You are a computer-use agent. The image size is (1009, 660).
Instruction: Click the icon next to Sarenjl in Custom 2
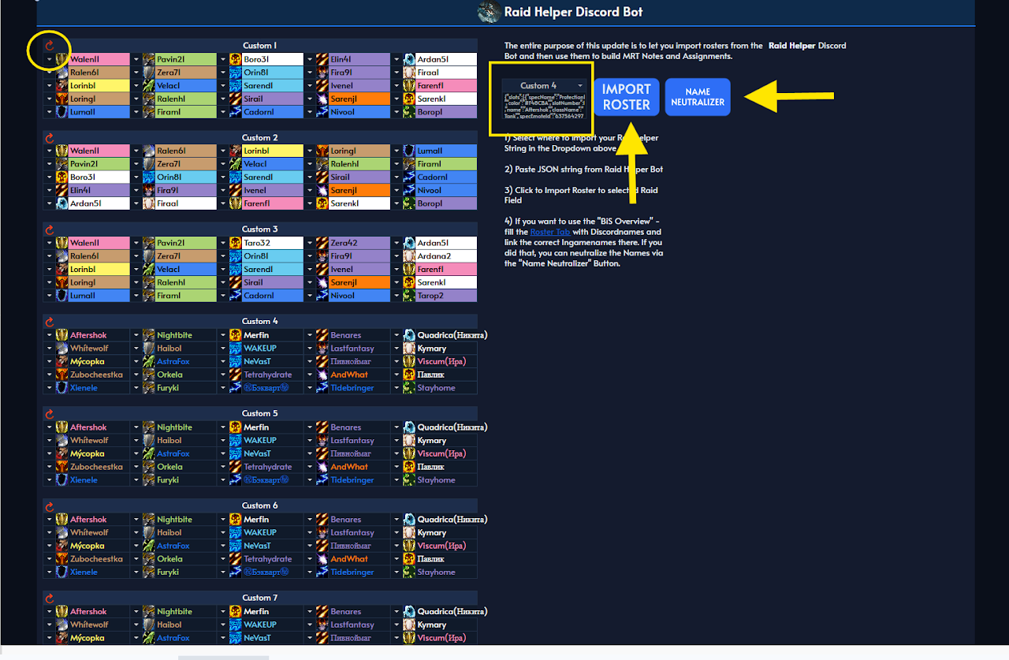[x=322, y=190]
